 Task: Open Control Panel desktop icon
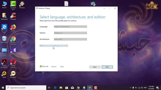[x=4, y=52]
